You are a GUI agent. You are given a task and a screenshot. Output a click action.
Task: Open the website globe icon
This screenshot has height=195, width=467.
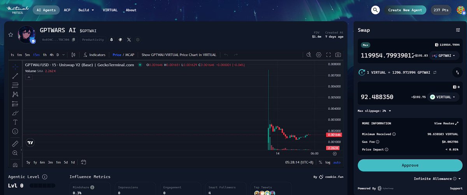pyautogui.click(x=138, y=40)
